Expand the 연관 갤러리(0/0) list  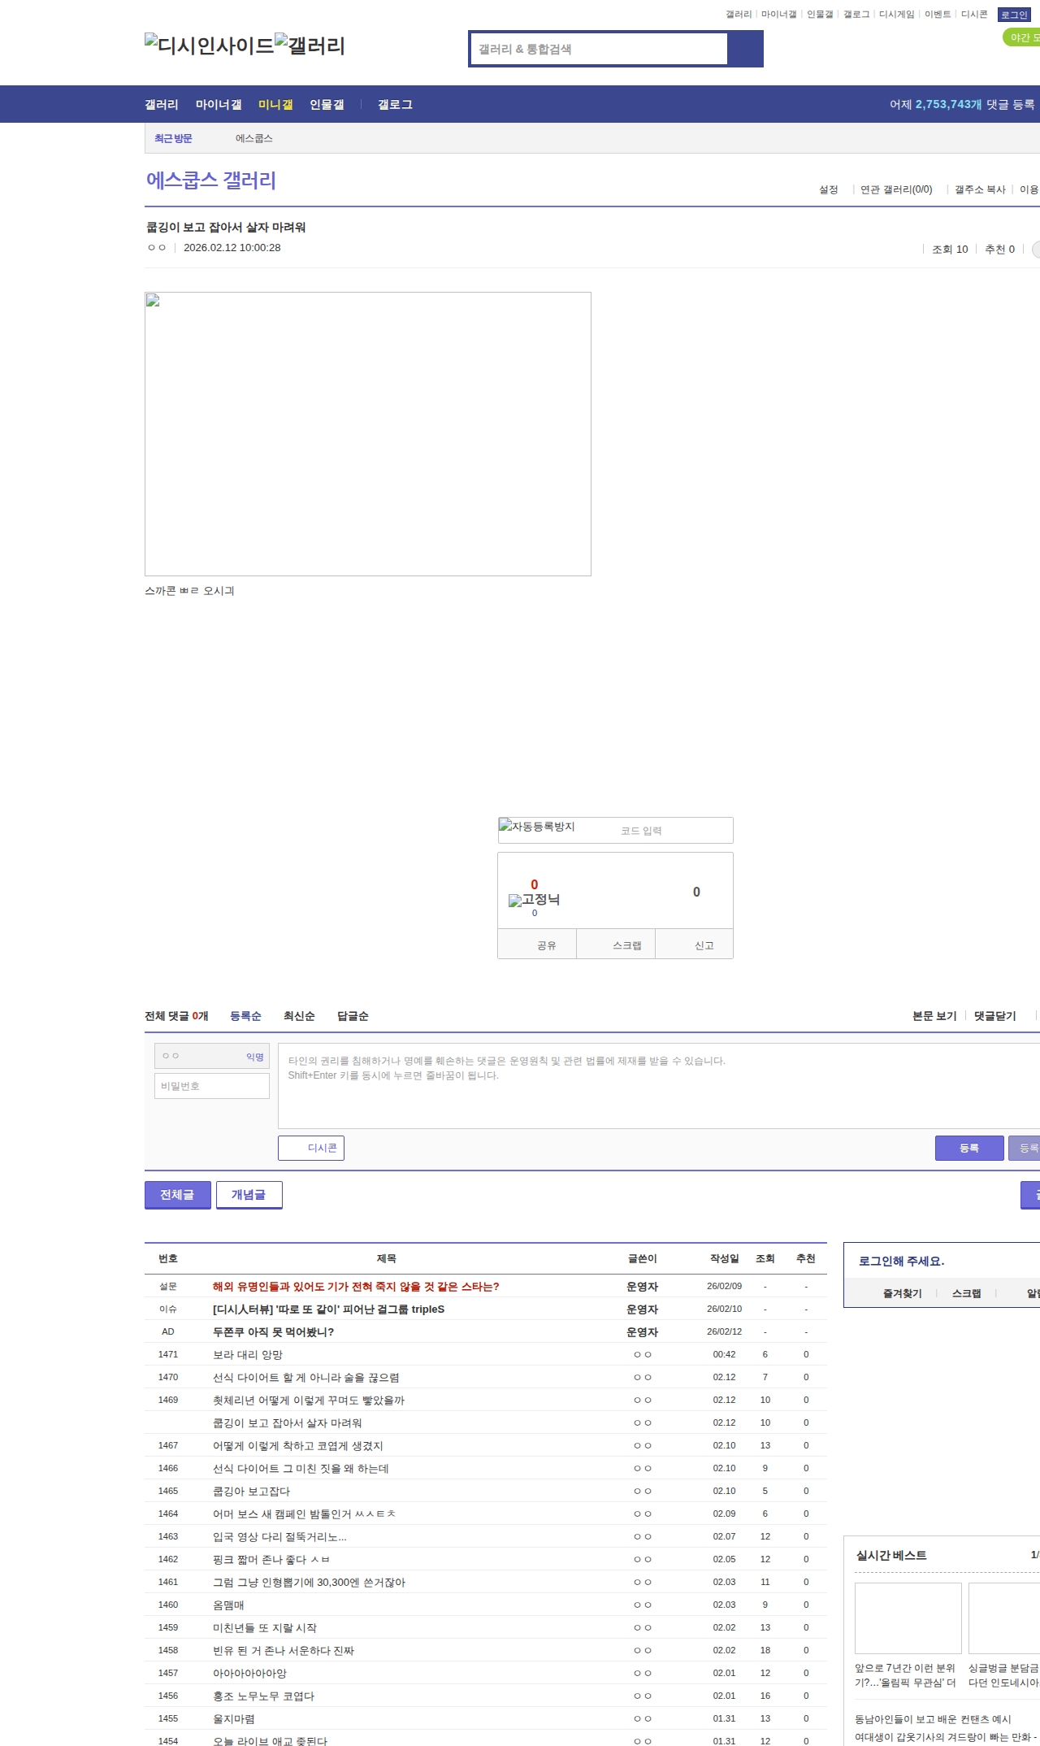896,189
